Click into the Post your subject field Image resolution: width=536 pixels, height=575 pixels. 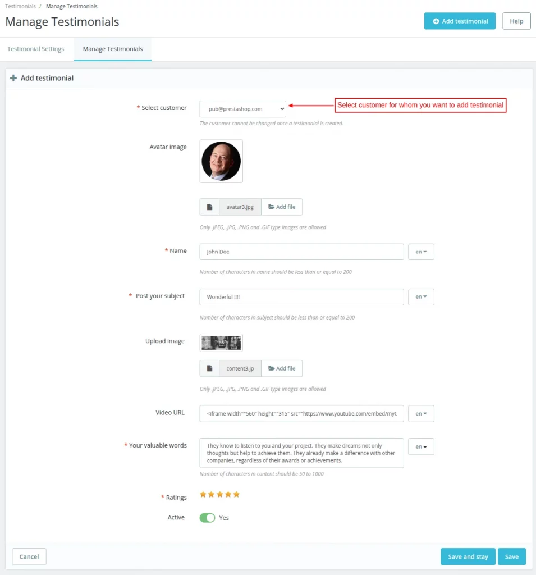point(301,297)
